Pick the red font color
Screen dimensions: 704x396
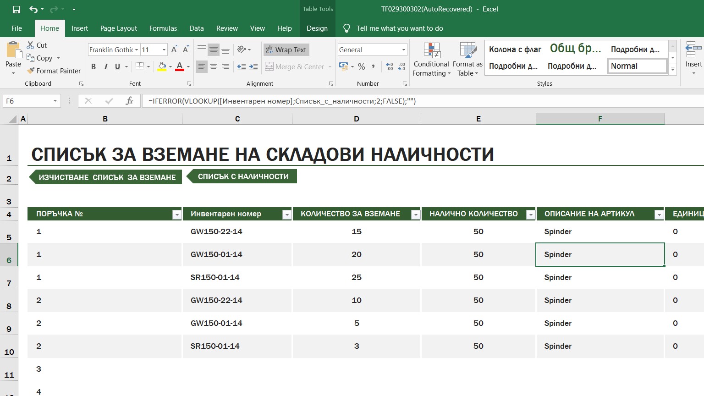180,66
